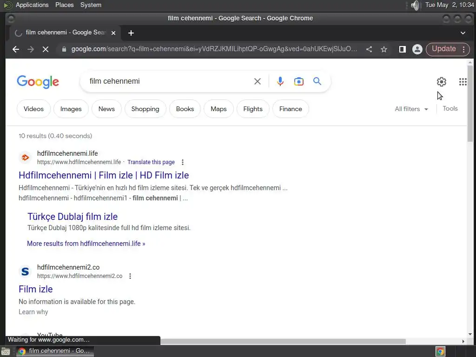
Task: Open the Applications menu
Action: click(x=32, y=5)
